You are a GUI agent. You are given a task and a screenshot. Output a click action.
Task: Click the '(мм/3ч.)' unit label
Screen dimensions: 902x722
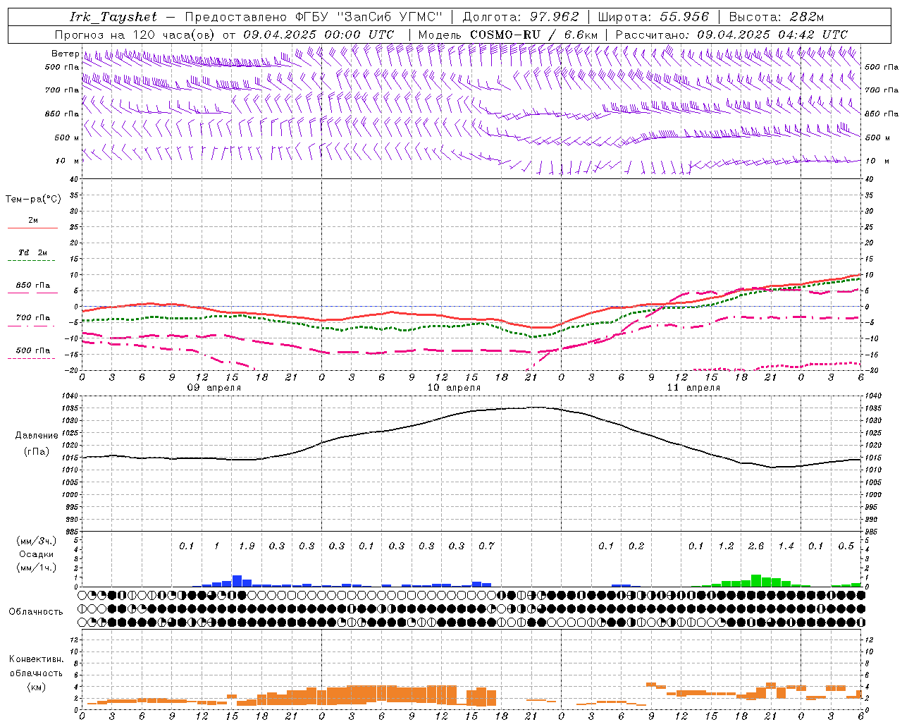point(36,541)
